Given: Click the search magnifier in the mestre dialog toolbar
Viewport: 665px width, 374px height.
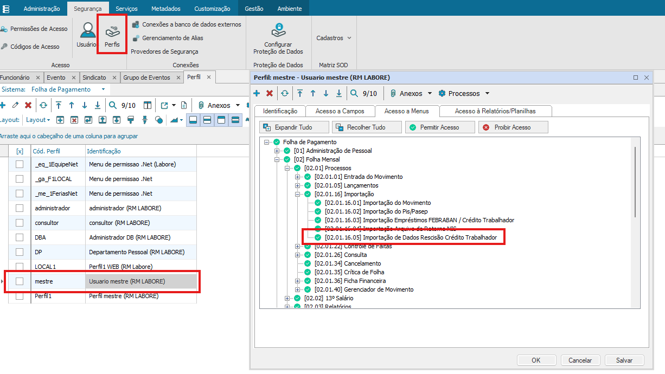Looking at the screenshot, I should pos(354,93).
